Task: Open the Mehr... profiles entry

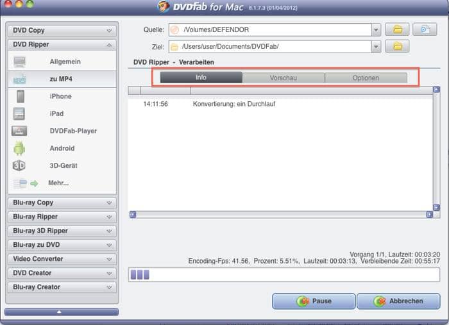Action: point(62,183)
